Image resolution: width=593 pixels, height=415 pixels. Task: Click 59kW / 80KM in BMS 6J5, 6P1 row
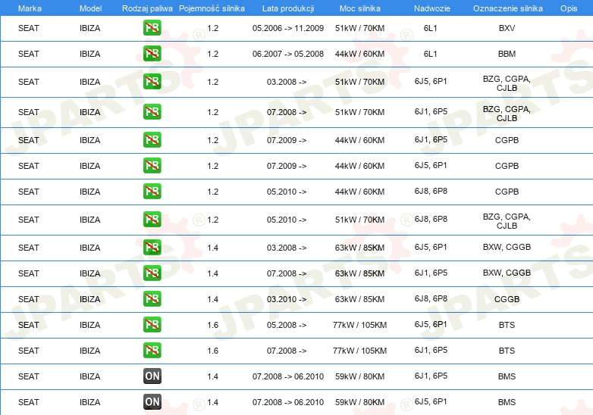359,402
